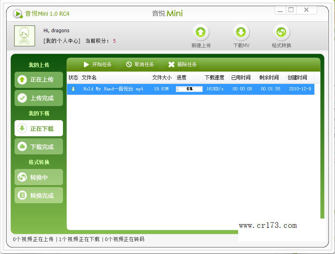Click the 163KB/s speed cell
This screenshot has width=335, height=254.
[x=215, y=89]
